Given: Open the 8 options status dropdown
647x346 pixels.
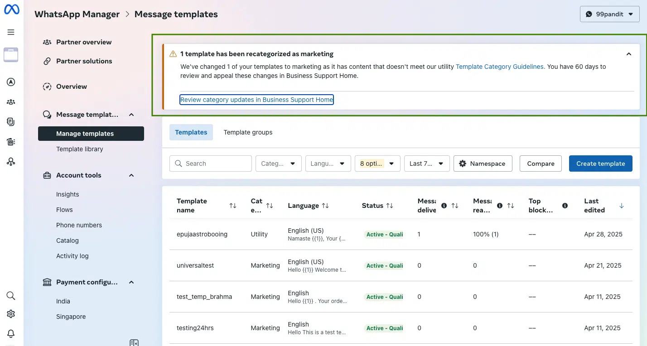Looking at the screenshot, I should [x=377, y=163].
